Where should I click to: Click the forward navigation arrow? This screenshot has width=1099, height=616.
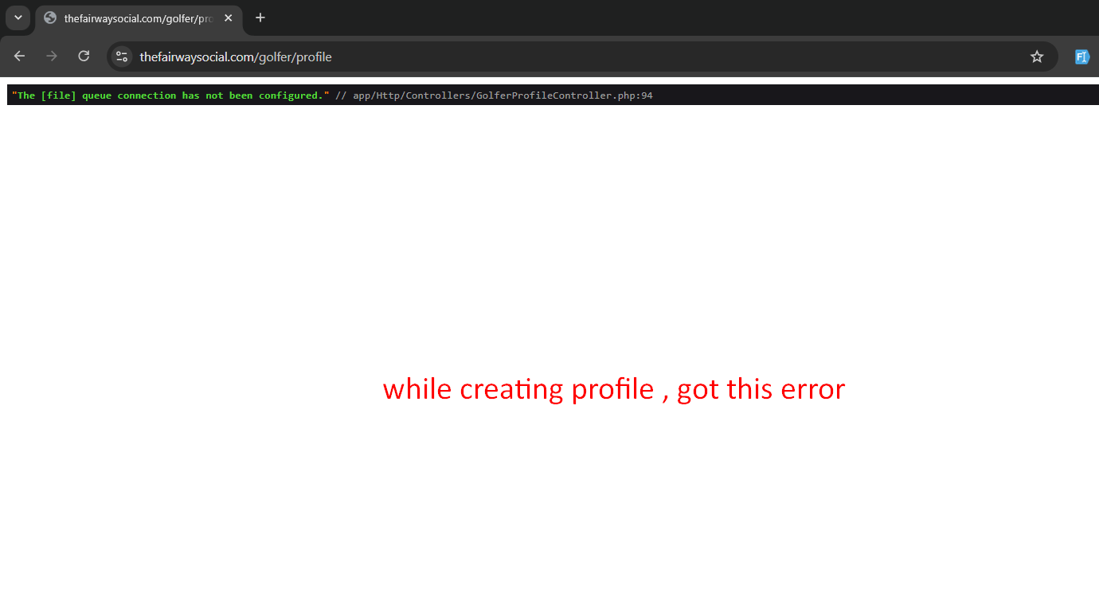pos(52,57)
